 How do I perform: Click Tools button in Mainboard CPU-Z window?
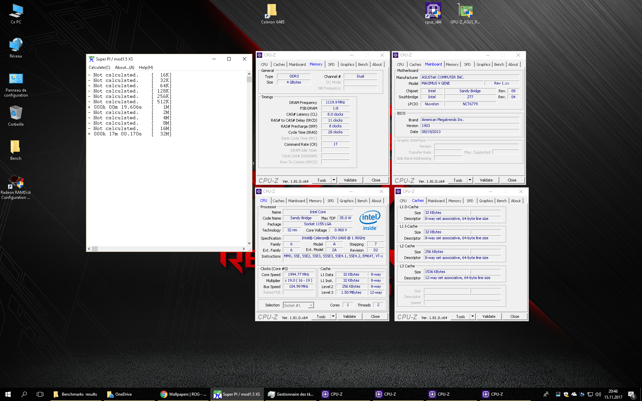point(458,180)
